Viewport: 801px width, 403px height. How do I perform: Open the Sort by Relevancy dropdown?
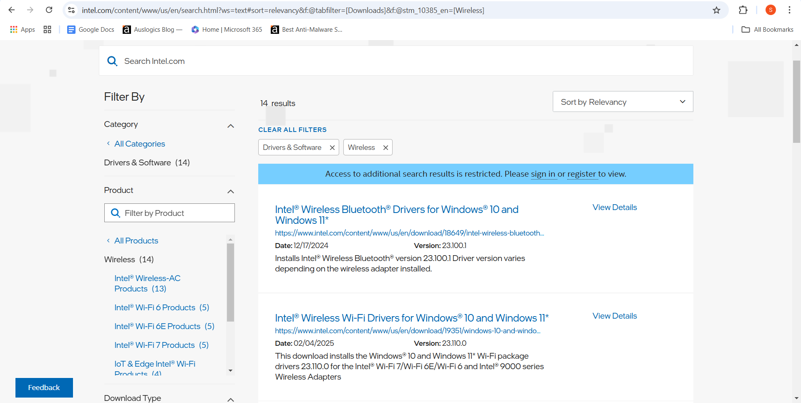[623, 101]
